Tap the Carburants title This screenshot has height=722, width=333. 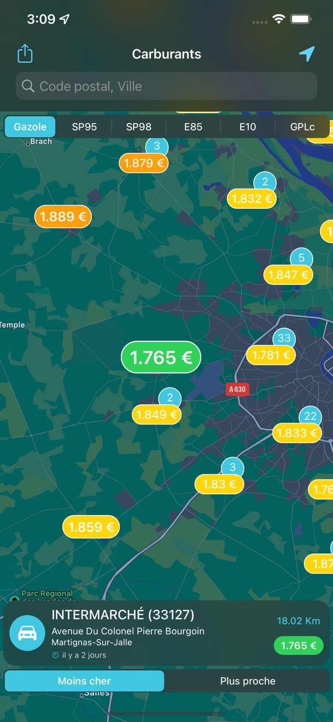pos(166,54)
